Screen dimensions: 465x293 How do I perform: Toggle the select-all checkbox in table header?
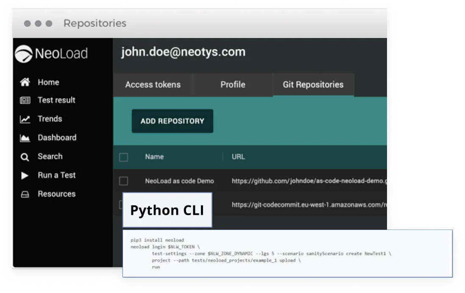(123, 157)
